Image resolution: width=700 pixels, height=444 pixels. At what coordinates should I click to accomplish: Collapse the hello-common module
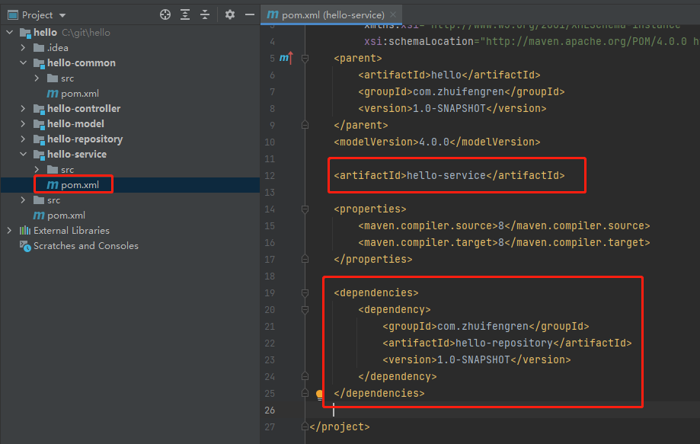click(23, 63)
